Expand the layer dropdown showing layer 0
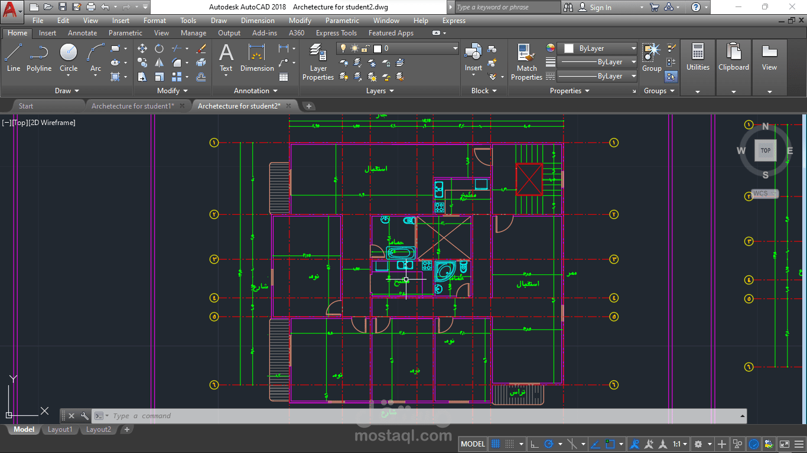 click(398, 48)
